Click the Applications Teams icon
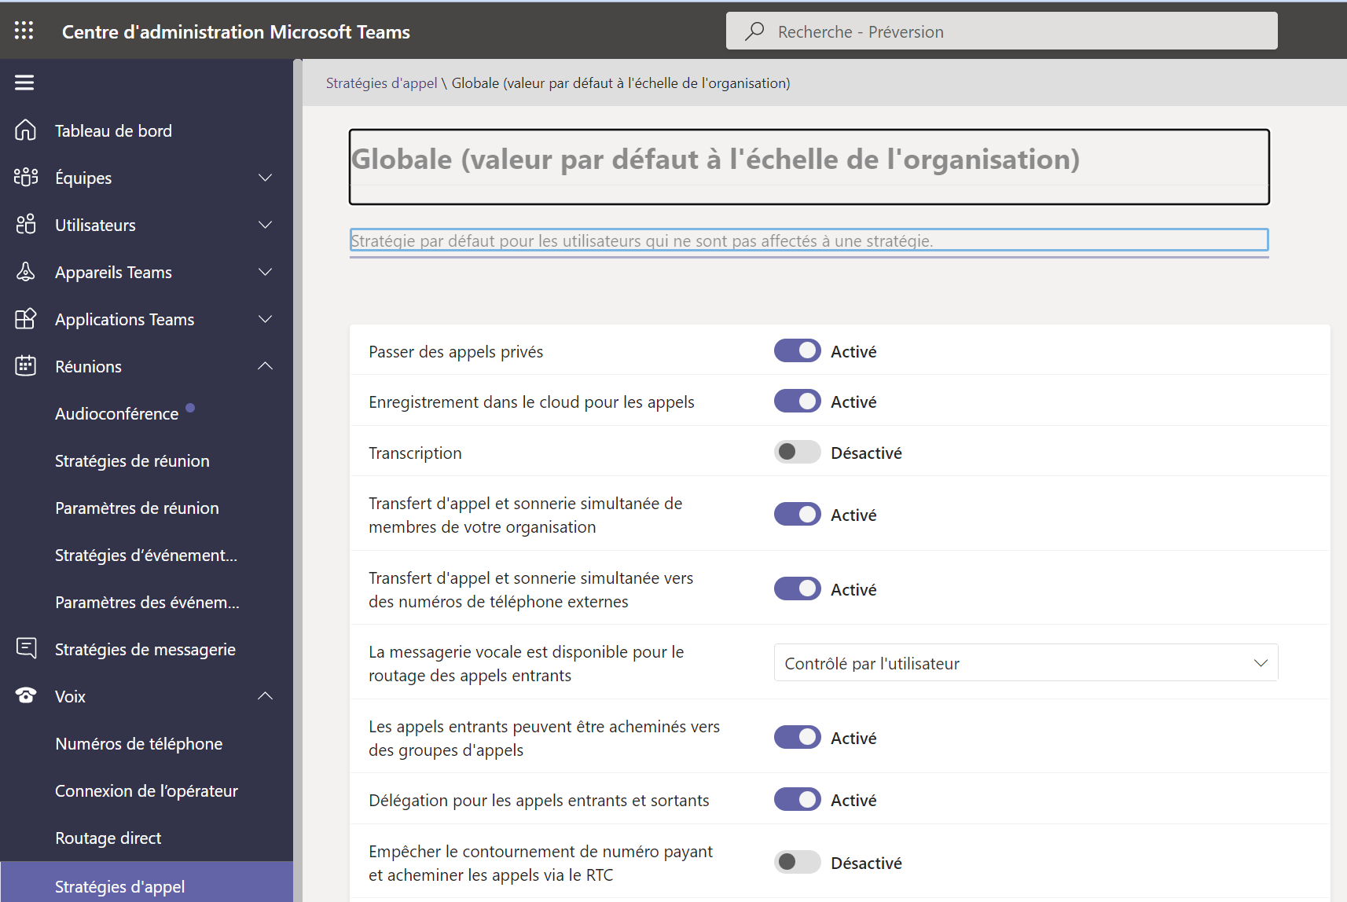This screenshot has width=1347, height=902. tap(26, 319)
